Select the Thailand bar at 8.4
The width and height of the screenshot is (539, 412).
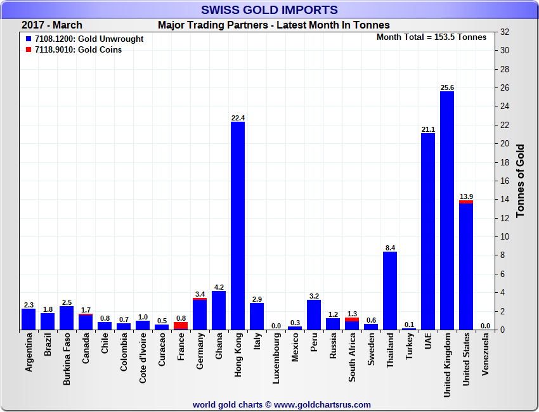pyautogui.click(x=390, y=290)
